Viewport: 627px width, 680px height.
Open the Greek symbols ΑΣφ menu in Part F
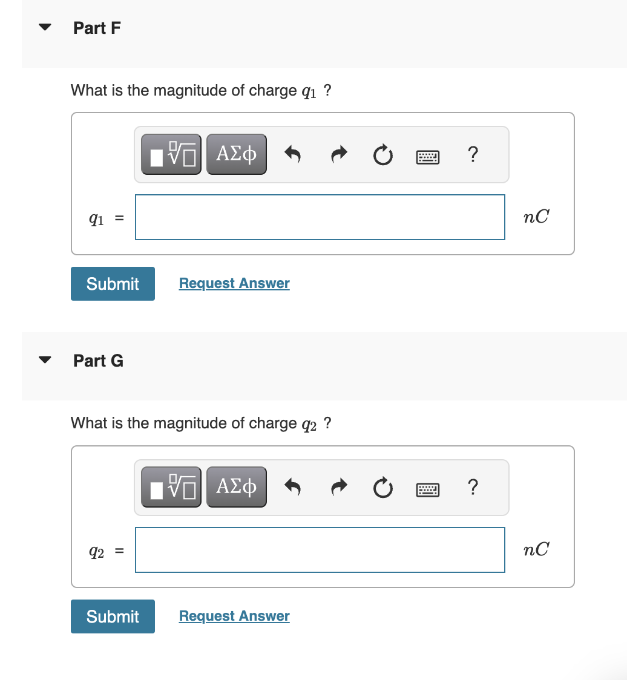pyautogui.click(x=236, y=154)
